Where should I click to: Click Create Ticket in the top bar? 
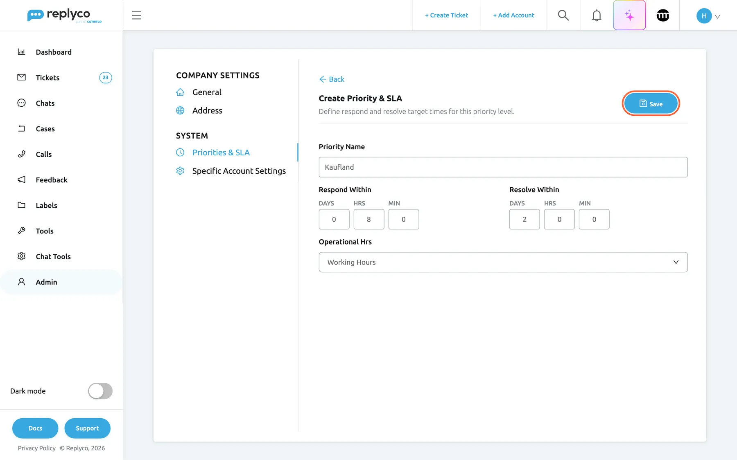(x=446, y=15)
